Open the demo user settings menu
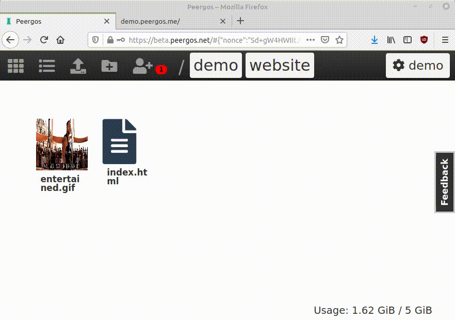The height and width of the screenshot is (320, 455). 418,66
